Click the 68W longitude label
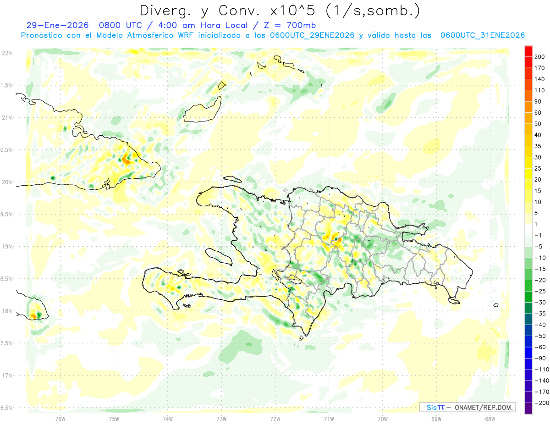 tap(490, 419)
